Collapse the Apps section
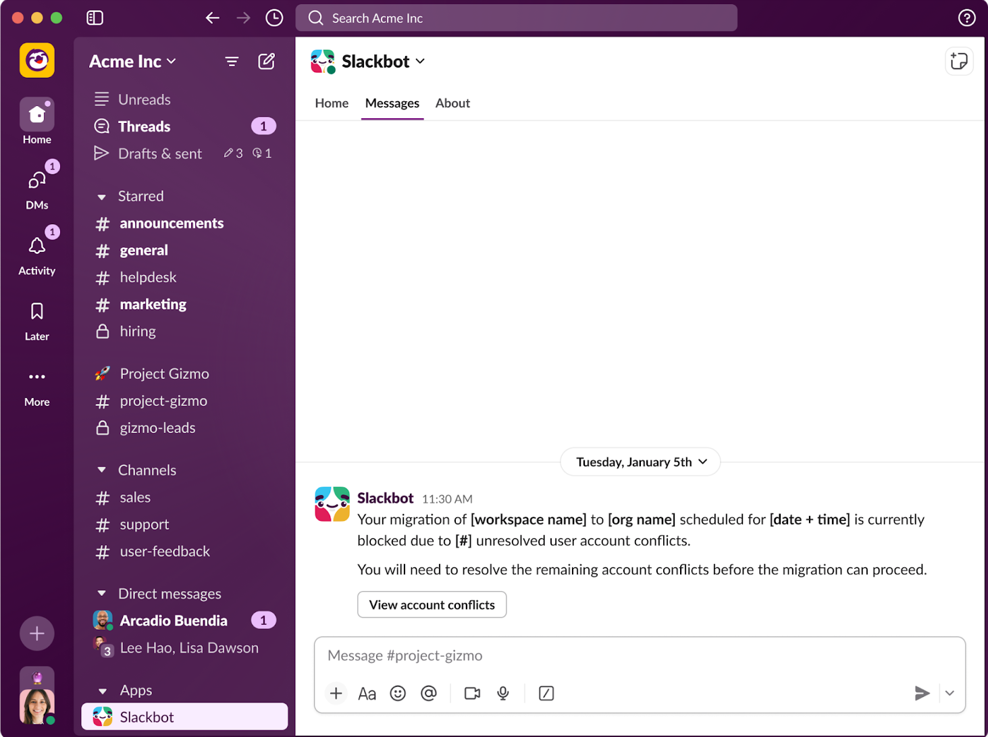 [103, 691]
